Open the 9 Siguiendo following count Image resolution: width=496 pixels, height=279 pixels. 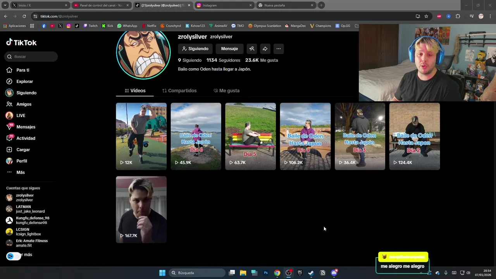tap(189, 60)
